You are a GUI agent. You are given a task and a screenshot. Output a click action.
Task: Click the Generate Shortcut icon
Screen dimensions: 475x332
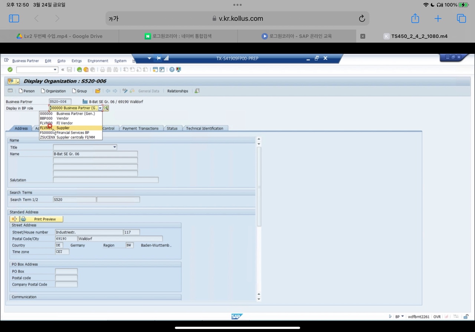tap(162, 69)
